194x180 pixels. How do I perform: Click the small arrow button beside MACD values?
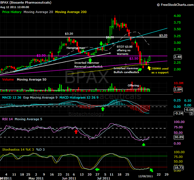191,113
